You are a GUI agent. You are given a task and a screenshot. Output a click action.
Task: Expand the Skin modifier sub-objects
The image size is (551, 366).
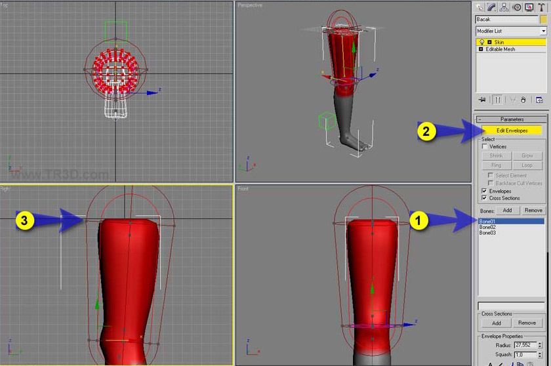tap(489, 42)
